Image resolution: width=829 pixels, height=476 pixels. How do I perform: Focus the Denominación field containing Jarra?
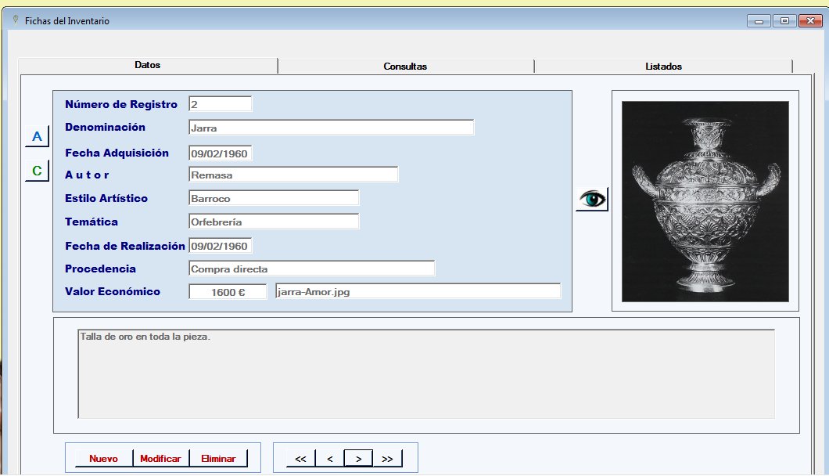(x=331, y=128)
